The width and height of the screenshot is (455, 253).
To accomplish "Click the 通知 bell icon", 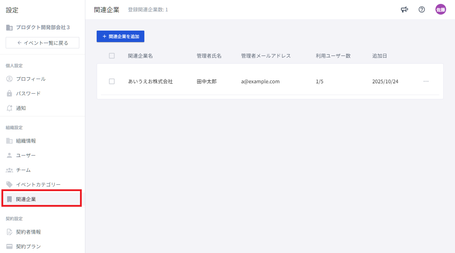I will click(x=10, y=108).
